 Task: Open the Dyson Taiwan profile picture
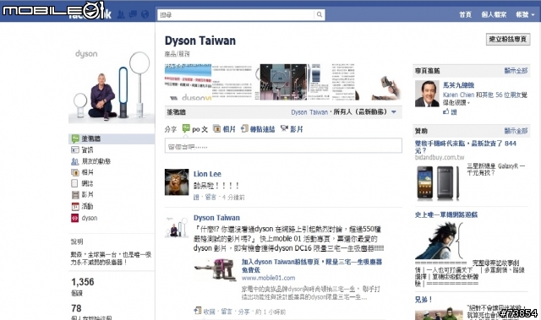point(112,85)
